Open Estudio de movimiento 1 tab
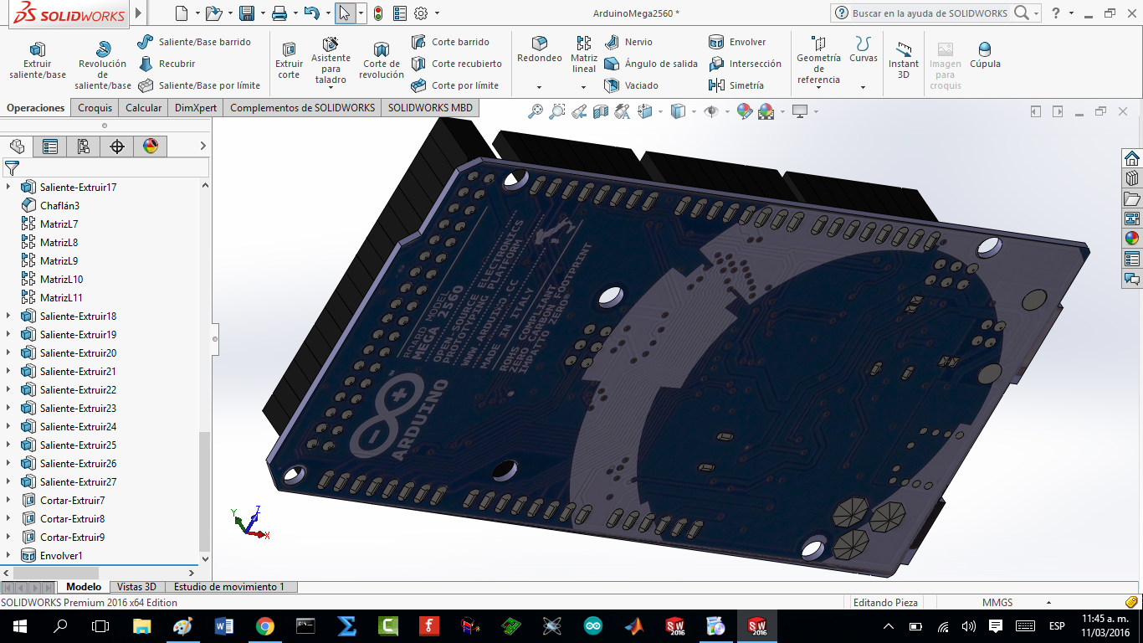Screen dimensions: 1143x643 [x=229, y=587]
